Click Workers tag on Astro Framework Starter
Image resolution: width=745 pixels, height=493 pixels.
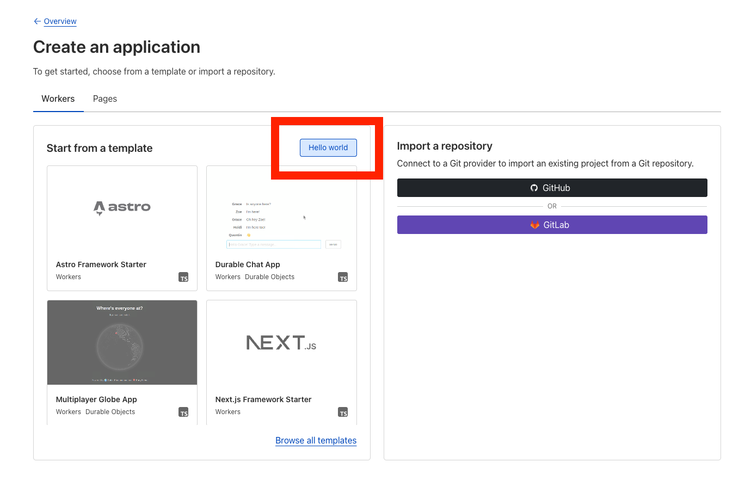tap(69, 277)
